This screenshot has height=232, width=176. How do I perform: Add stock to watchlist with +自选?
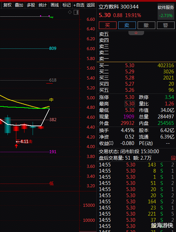79,5
